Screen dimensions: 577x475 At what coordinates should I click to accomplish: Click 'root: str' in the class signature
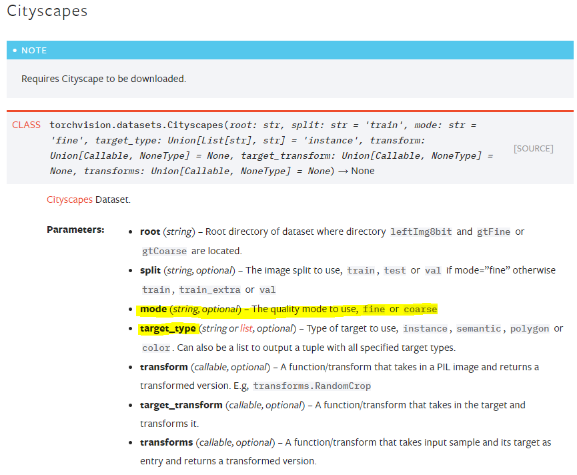click(255, 125)
